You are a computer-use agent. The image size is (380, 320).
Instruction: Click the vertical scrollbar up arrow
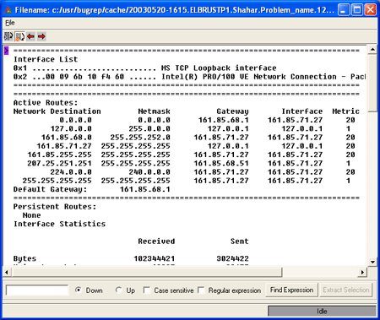click(x=372, y=50)
